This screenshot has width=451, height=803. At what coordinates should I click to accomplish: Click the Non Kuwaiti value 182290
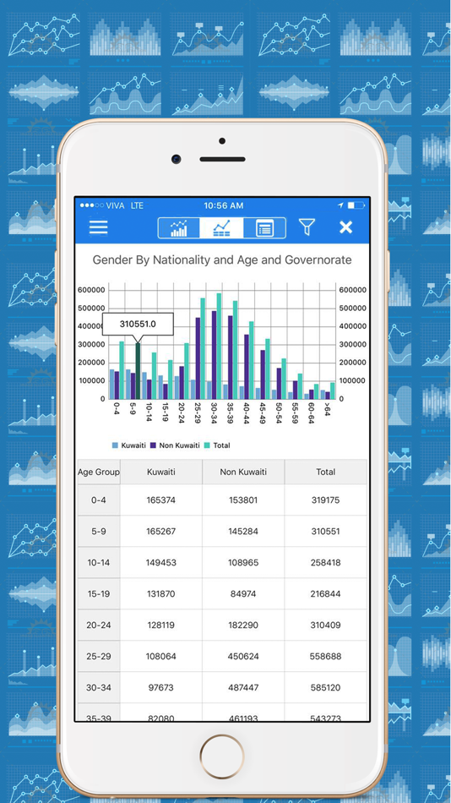tap(243, 625)
